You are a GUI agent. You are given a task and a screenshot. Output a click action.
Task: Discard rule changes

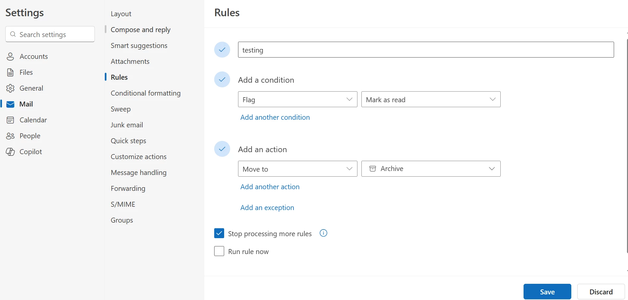[601, 292]
